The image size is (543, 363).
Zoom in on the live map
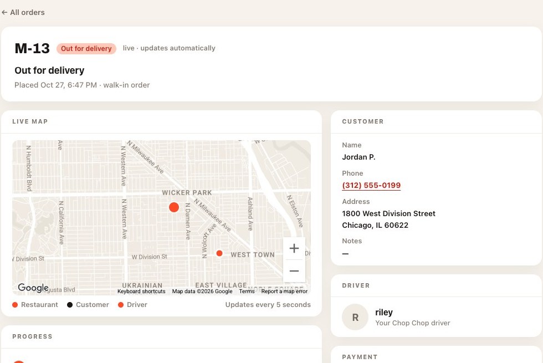(x=294, y=248)
